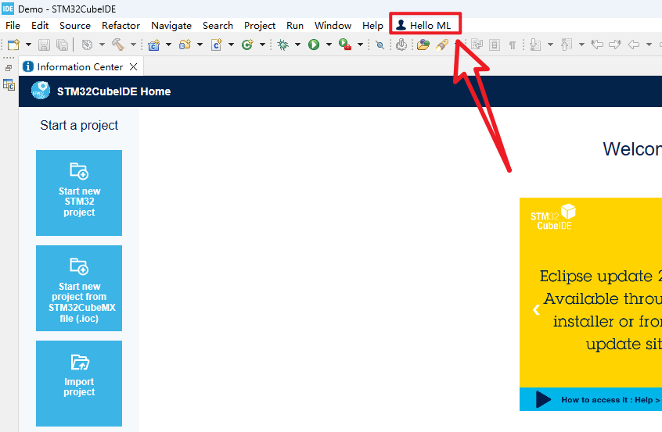Click the New Source Folder icon
This screenshot has height=432, width=662.
coord(185,45)
